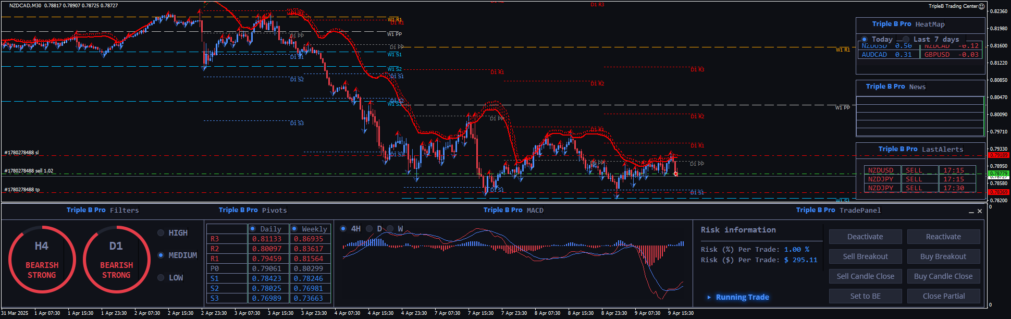The image size is (1011, 319).
Task: Click the D1 bearish strong trend gauge
Action: point(116,260)
